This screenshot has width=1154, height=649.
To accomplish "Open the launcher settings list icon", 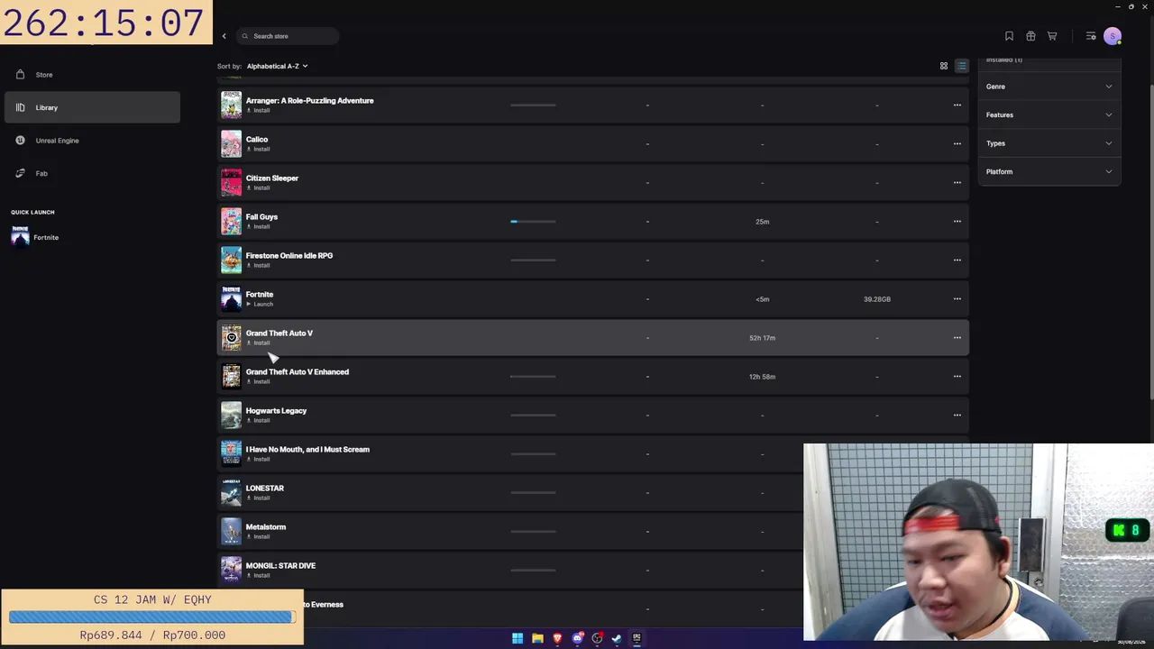I will pos(1091,36).
